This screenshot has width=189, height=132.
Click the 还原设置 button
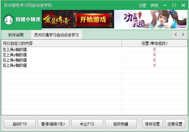click(x=175, y=124)
